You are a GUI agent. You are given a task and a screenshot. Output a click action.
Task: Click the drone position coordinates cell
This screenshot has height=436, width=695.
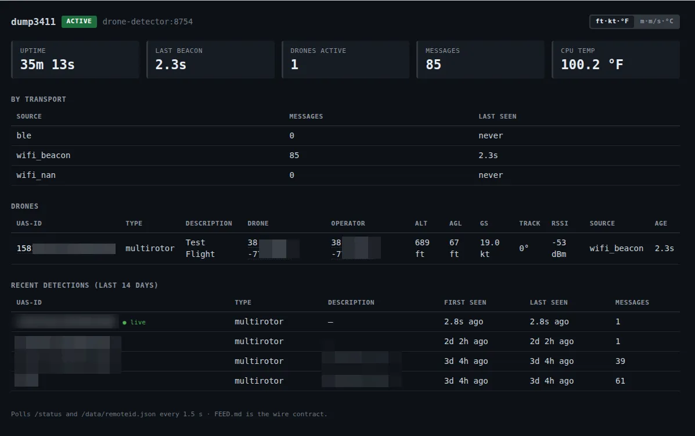[273, 248]
